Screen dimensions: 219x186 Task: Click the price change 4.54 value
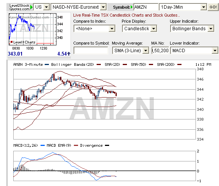point(62,54)
